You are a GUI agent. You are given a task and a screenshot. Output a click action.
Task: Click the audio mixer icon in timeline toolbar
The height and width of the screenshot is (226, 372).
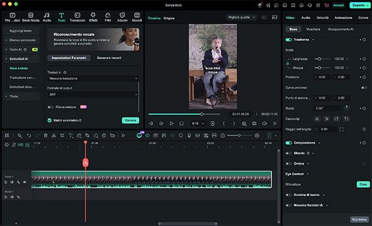pyautogui.click(x=198, y=135)
